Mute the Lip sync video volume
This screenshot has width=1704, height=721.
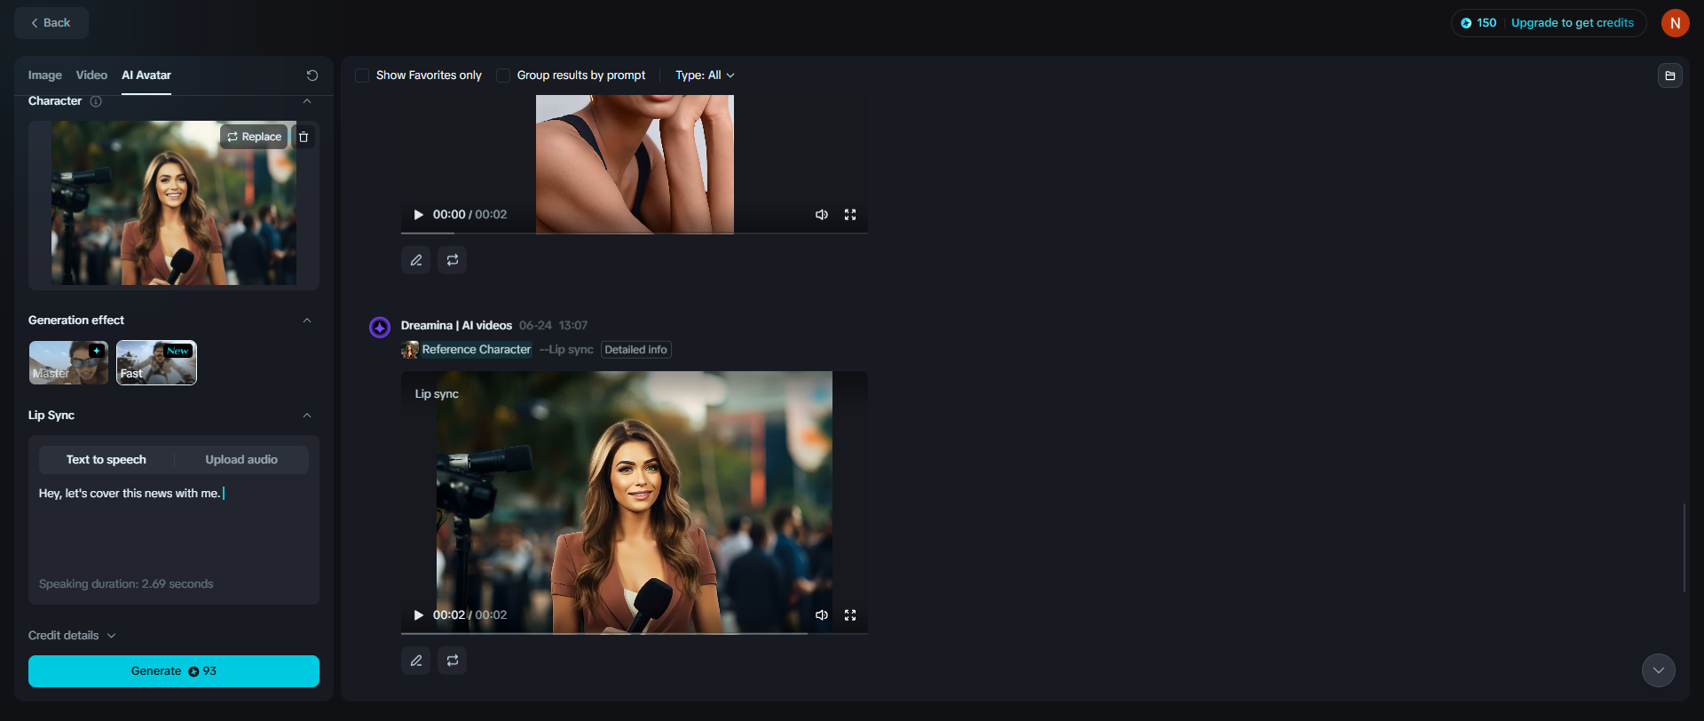click(822, 615)
